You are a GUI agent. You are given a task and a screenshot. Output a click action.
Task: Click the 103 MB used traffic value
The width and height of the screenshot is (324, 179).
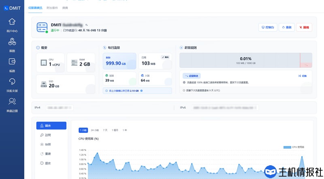pos(148,63)
